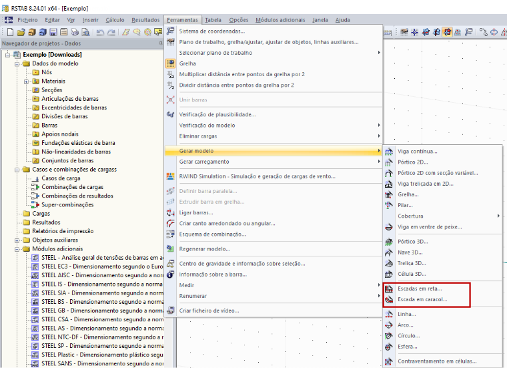The height and width of the screenshot is (370, 507).
Task: Open the Círculo generator
Action: (x=442, y=336)
